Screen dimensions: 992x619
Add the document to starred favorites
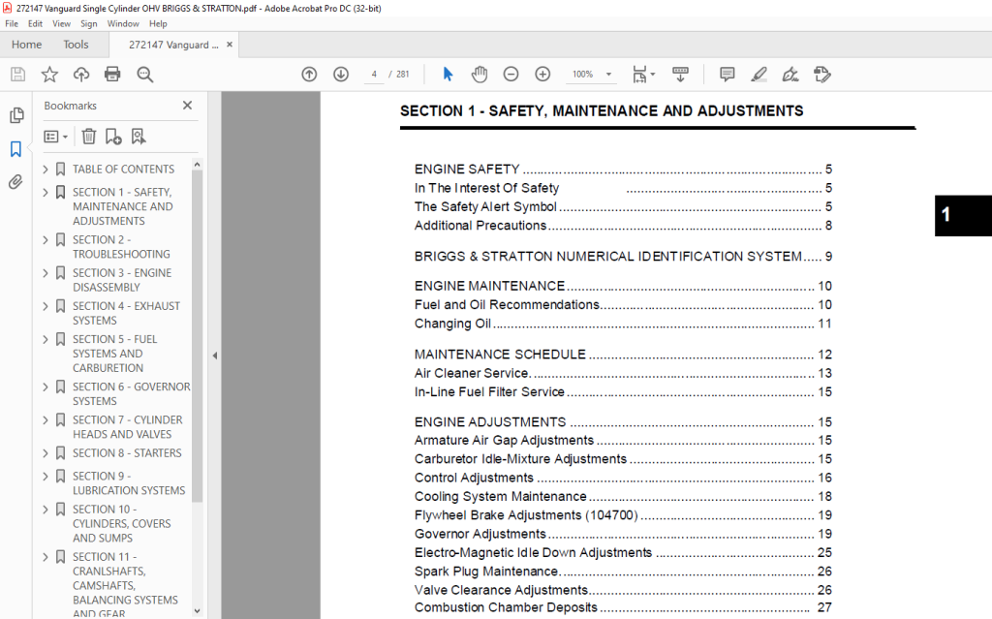(x=49, y=75)
